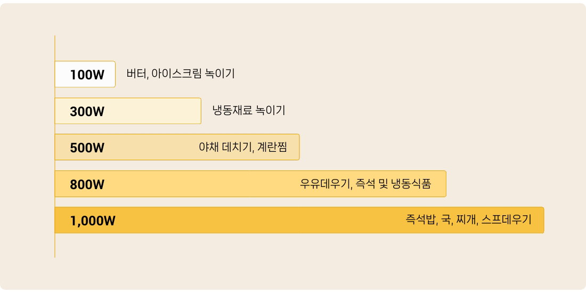The height and width of the screenshot is (293, 586).
Task: Click the 100W wattage label
Action: coord(87,75)
